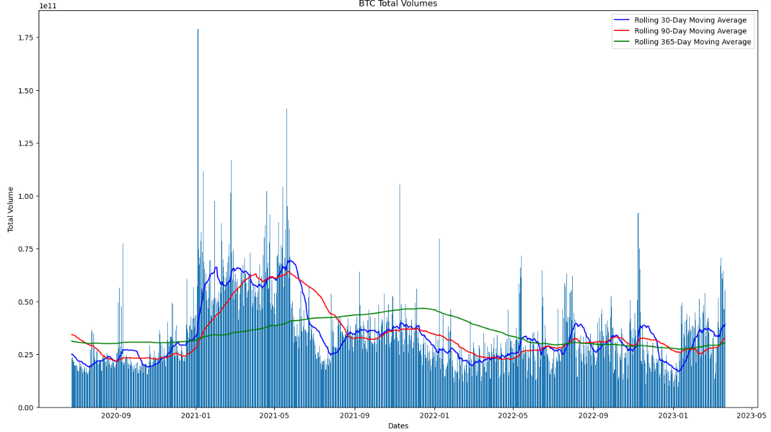
Task: Click the Total Volume y-axis label
Action: (x=10, y=210)
